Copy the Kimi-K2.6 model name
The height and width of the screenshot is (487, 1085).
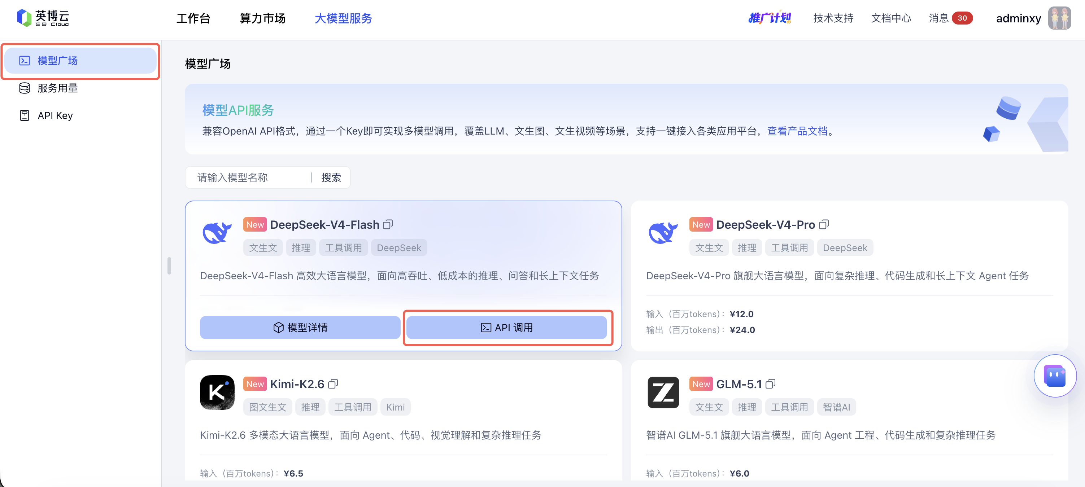click(x=333, y=384)
